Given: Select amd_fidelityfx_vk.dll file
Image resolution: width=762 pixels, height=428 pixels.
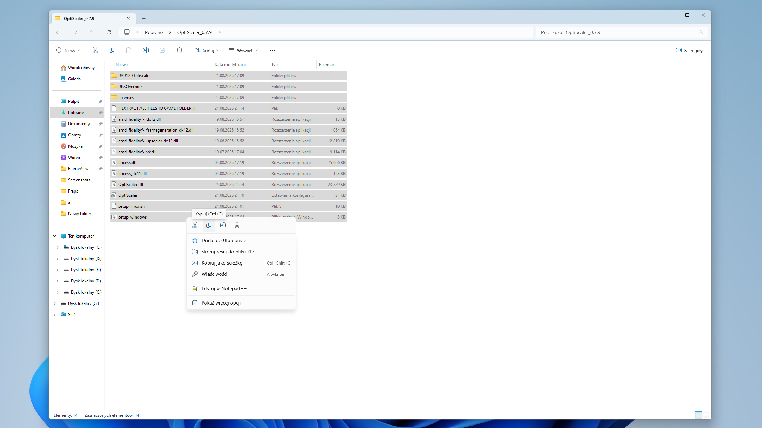Looking at the screenshot, I should 228,152.
